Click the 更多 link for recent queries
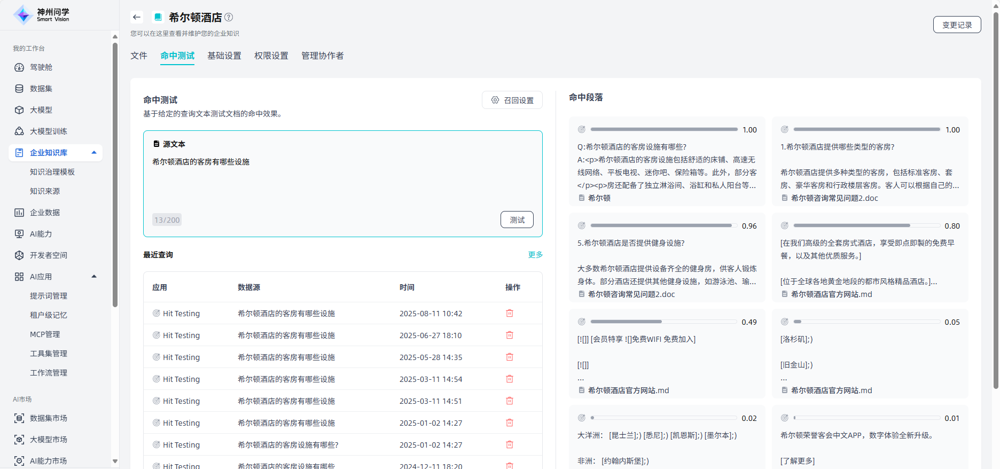This screenshot has height=469, width=1000. [x=535, y=255]
